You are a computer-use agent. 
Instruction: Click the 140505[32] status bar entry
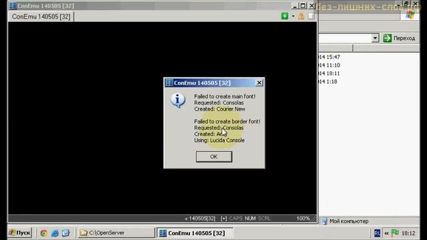(x=200, y=219)
